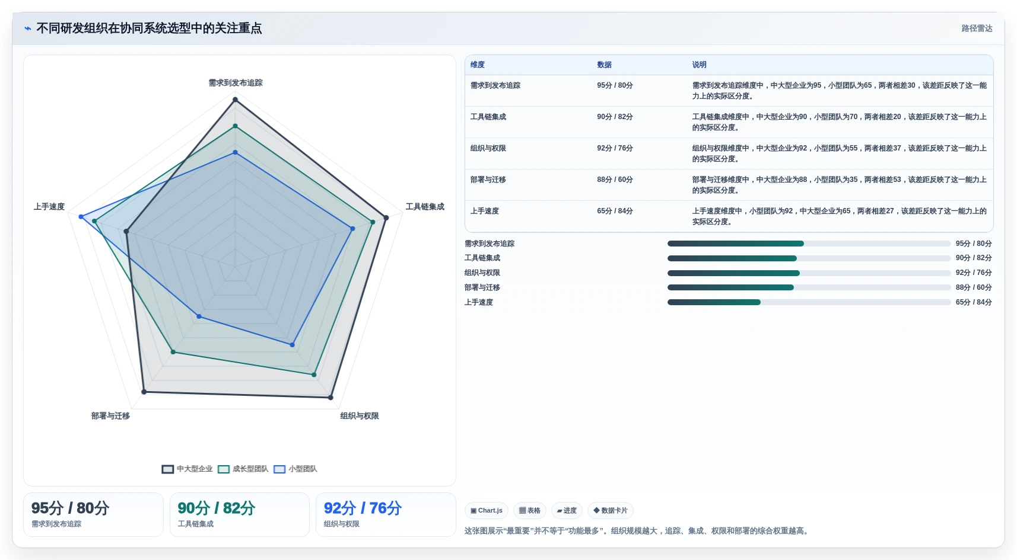Click the 上手速度 axis label on the radar
The height and width of the screenshot is (560, 1017).
(49, 207)
